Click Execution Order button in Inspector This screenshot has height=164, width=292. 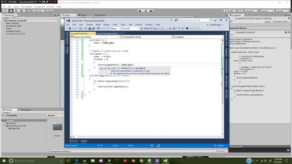click(281, 21)
